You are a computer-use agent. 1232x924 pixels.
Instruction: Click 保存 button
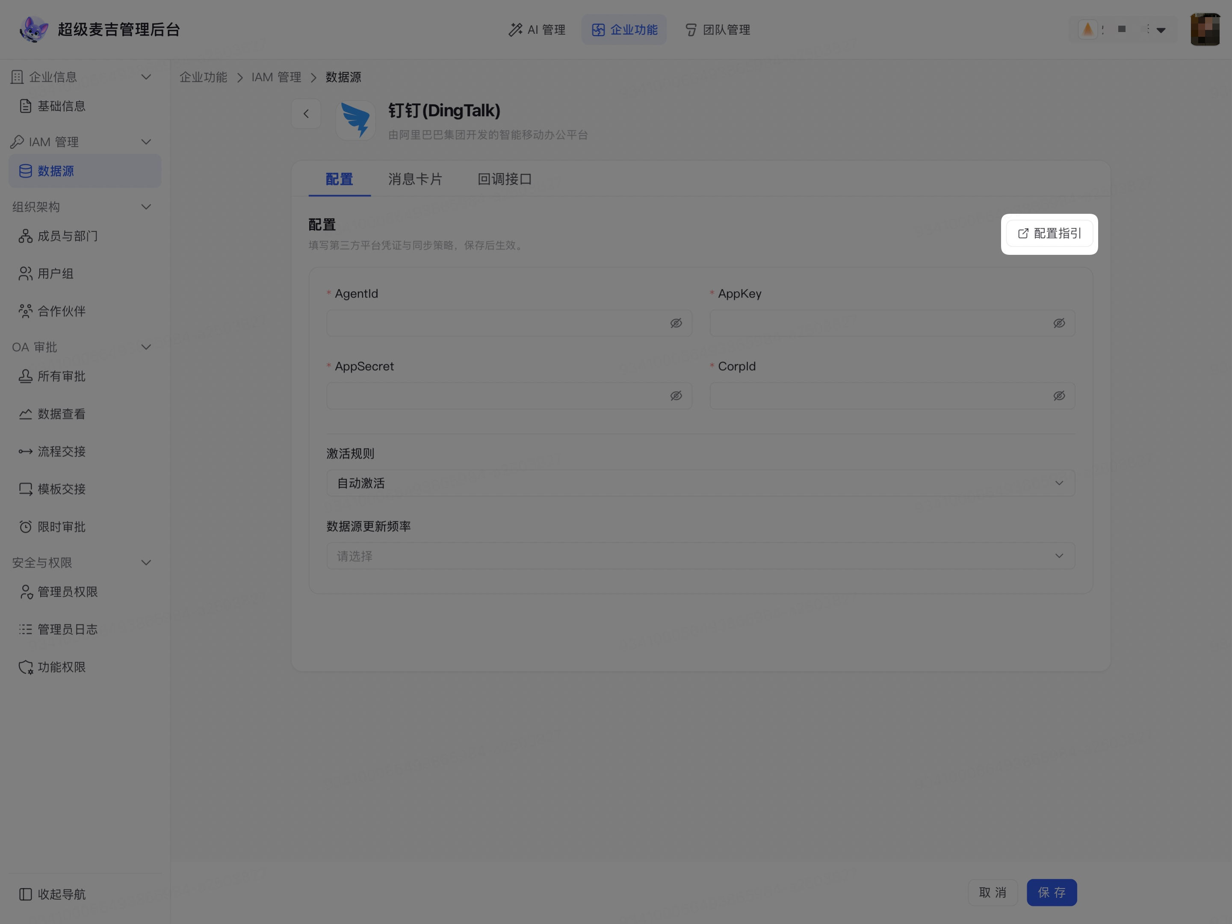pos(1052,892)
